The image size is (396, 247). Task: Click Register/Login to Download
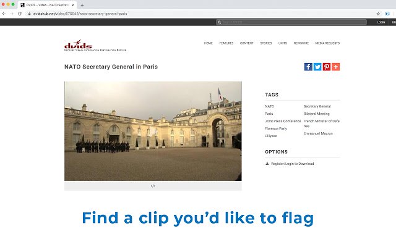[293, 164]
